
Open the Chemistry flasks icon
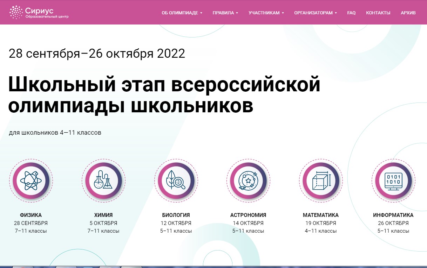103,181
